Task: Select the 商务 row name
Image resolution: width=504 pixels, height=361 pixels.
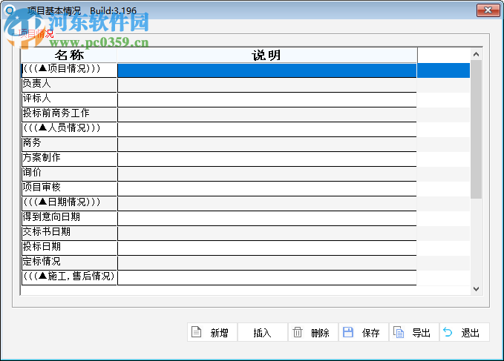Action: tap(69, 144)
